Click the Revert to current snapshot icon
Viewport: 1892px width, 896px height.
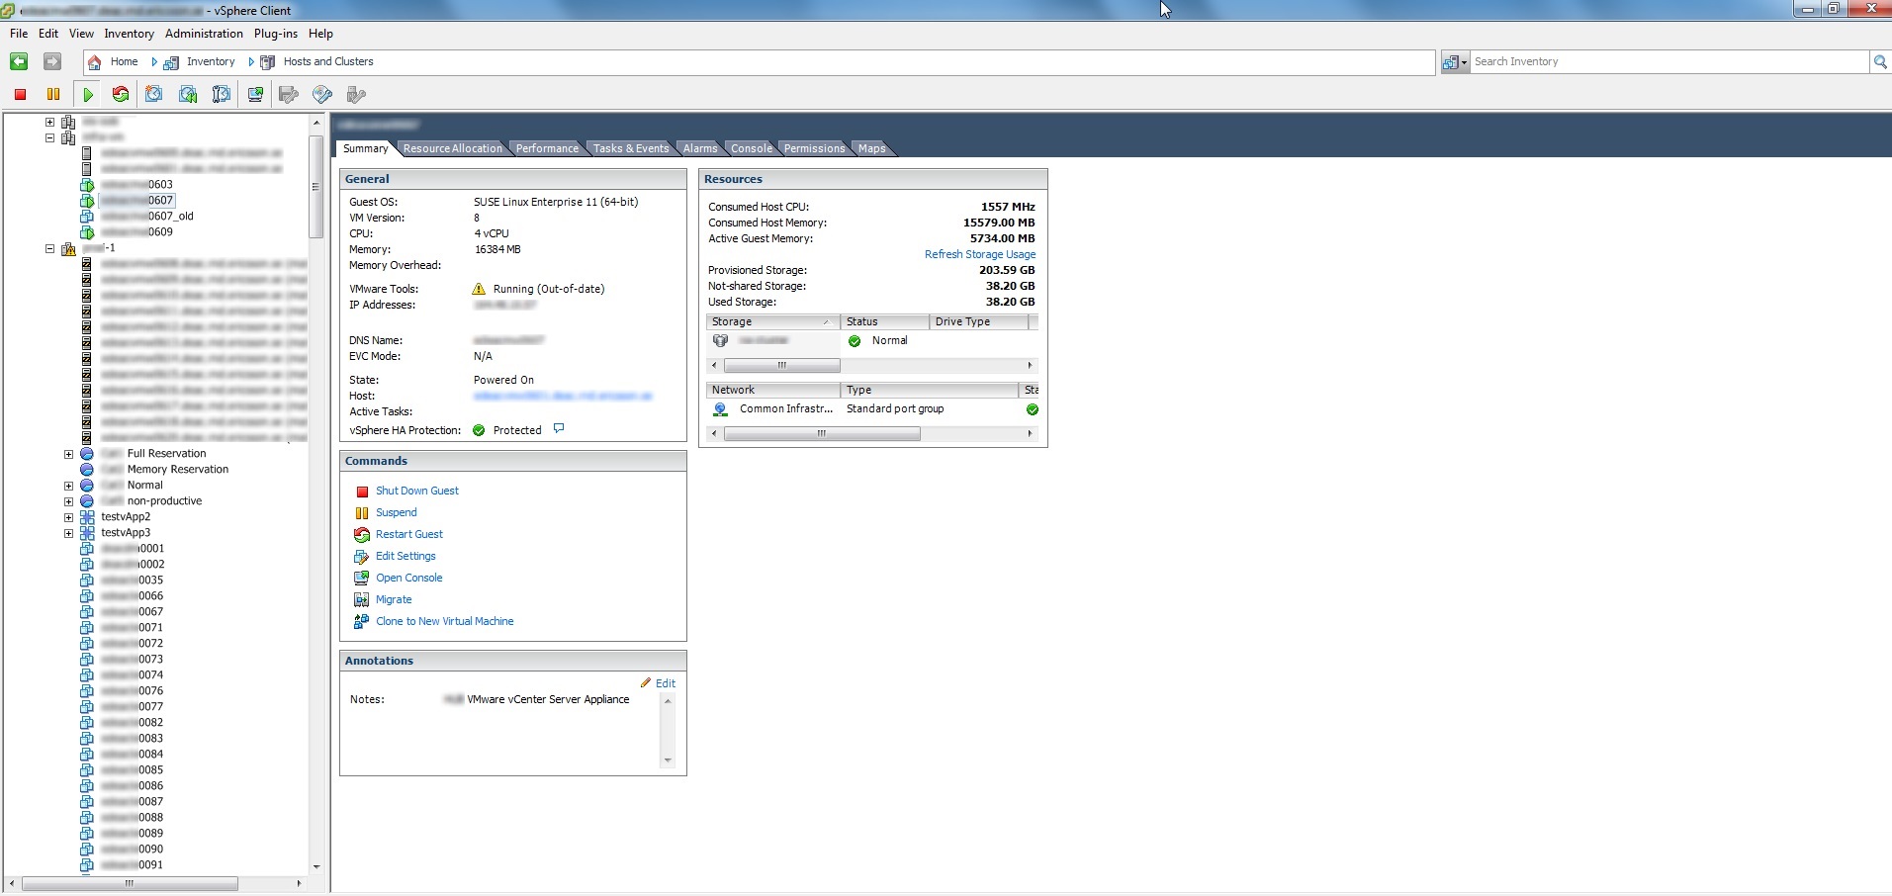point(188,94)
